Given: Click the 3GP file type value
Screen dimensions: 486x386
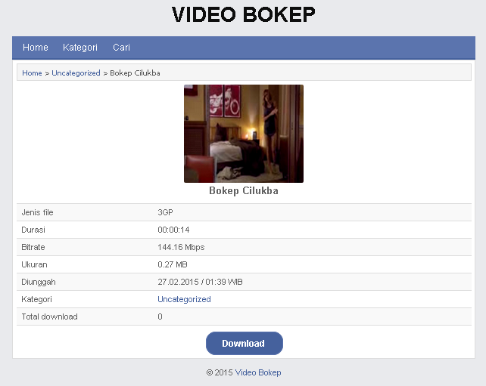Looking at the screenshot, I should tap(165, 212).
